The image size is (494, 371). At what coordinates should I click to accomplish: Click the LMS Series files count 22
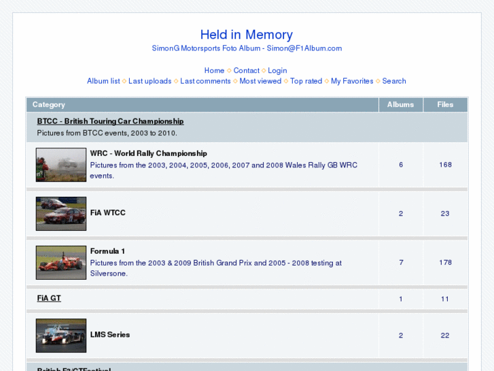[x=445, y=336]
